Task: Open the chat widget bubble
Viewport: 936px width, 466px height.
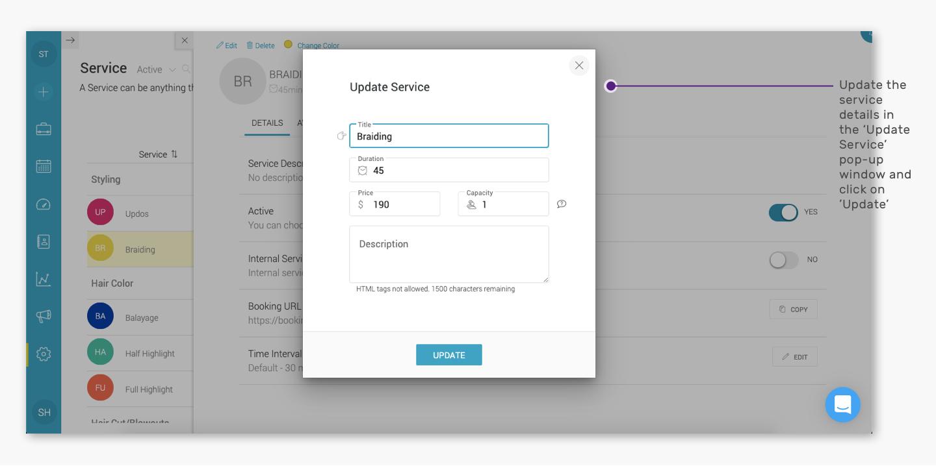Action: (x=843, y=405)
